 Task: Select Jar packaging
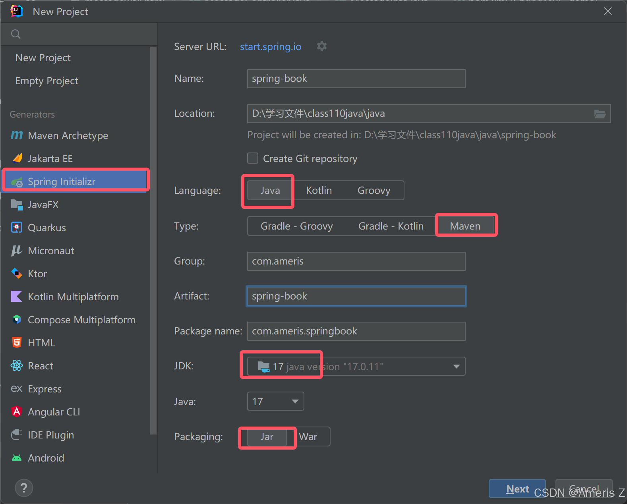pos(267,437)
